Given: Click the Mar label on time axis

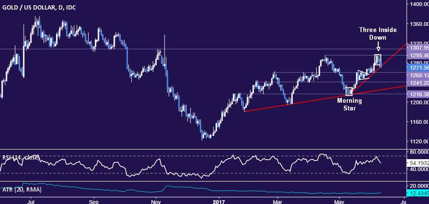Looking at the screenshot, I should (277, 201).
